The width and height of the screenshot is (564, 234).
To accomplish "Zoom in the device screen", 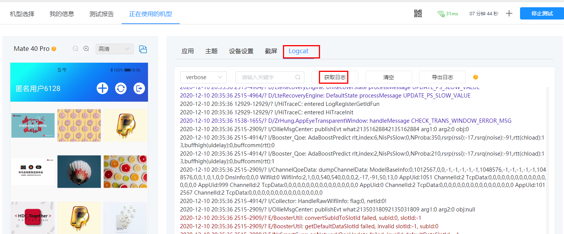I will 86,49.
